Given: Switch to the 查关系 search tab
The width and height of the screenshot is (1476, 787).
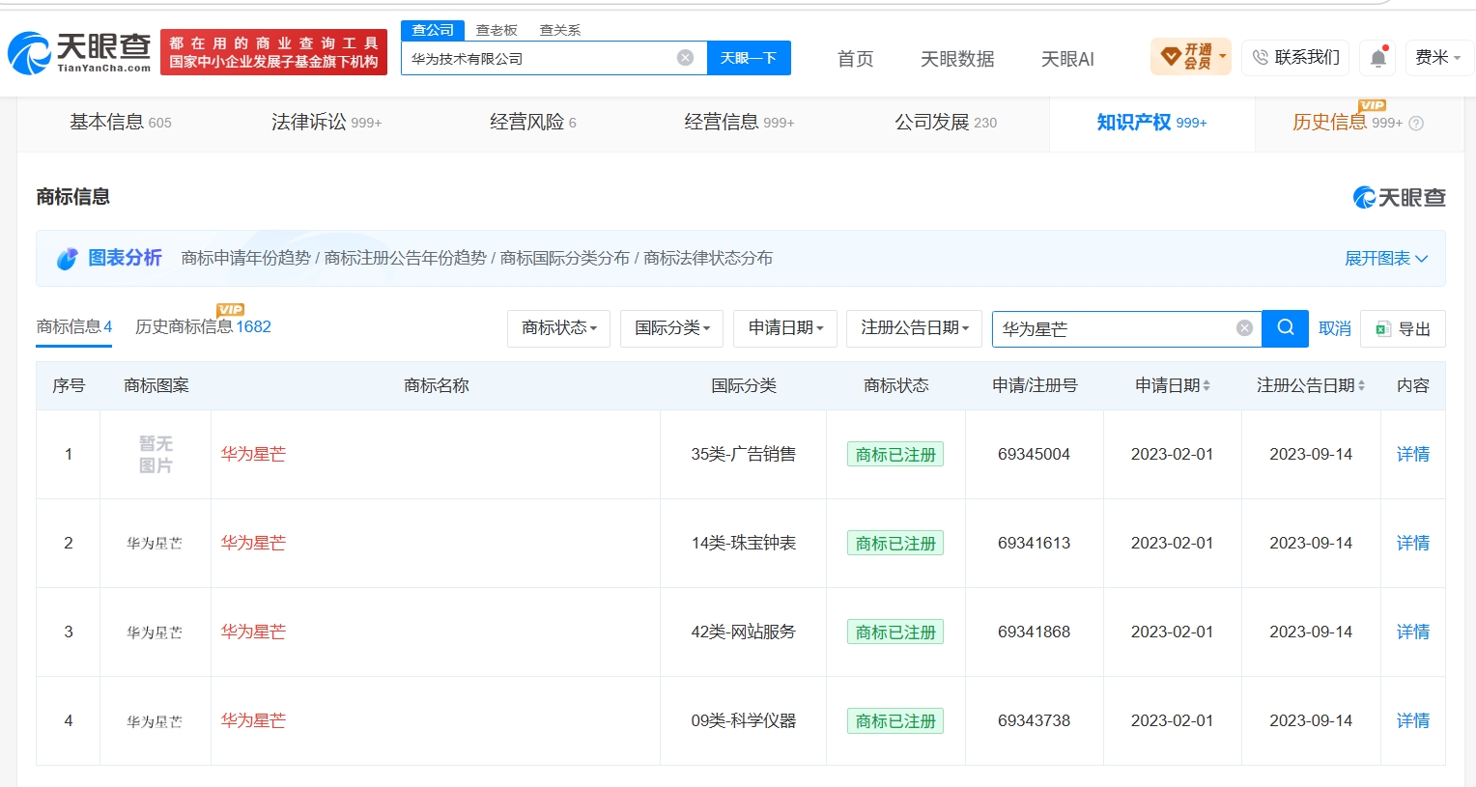Looking at the screenshot, I should coord(560,30).
